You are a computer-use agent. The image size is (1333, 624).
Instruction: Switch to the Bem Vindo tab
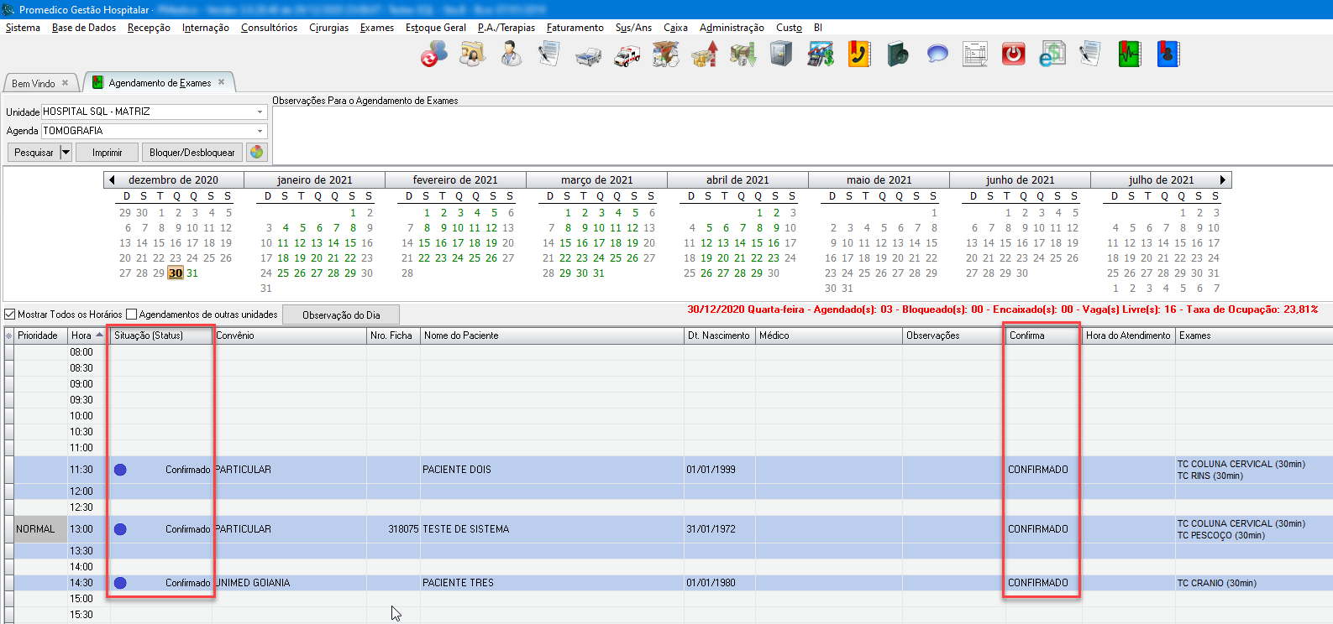point(34,83)
